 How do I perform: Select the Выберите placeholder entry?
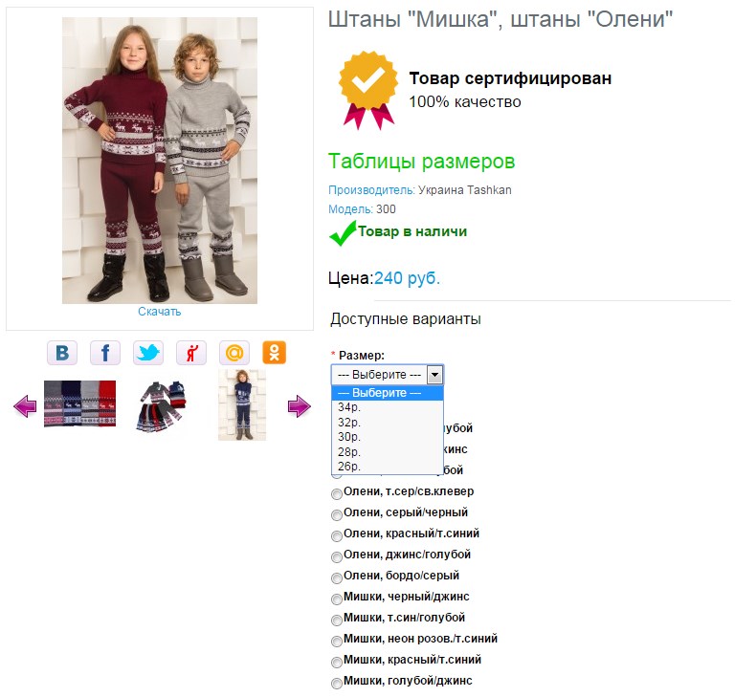[x=388, y=393]
